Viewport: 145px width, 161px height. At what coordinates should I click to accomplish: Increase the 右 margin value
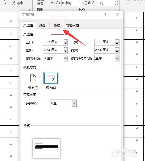[117, 49]
